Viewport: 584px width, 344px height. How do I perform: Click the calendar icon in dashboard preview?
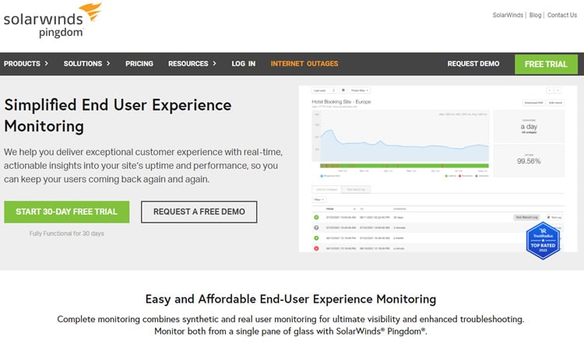[343, 90]
